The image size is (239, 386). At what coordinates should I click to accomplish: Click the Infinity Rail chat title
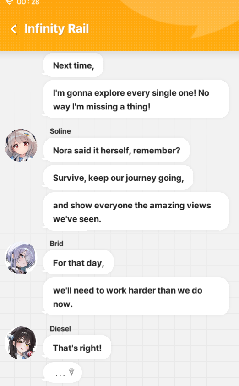click(x=57, y=28)
